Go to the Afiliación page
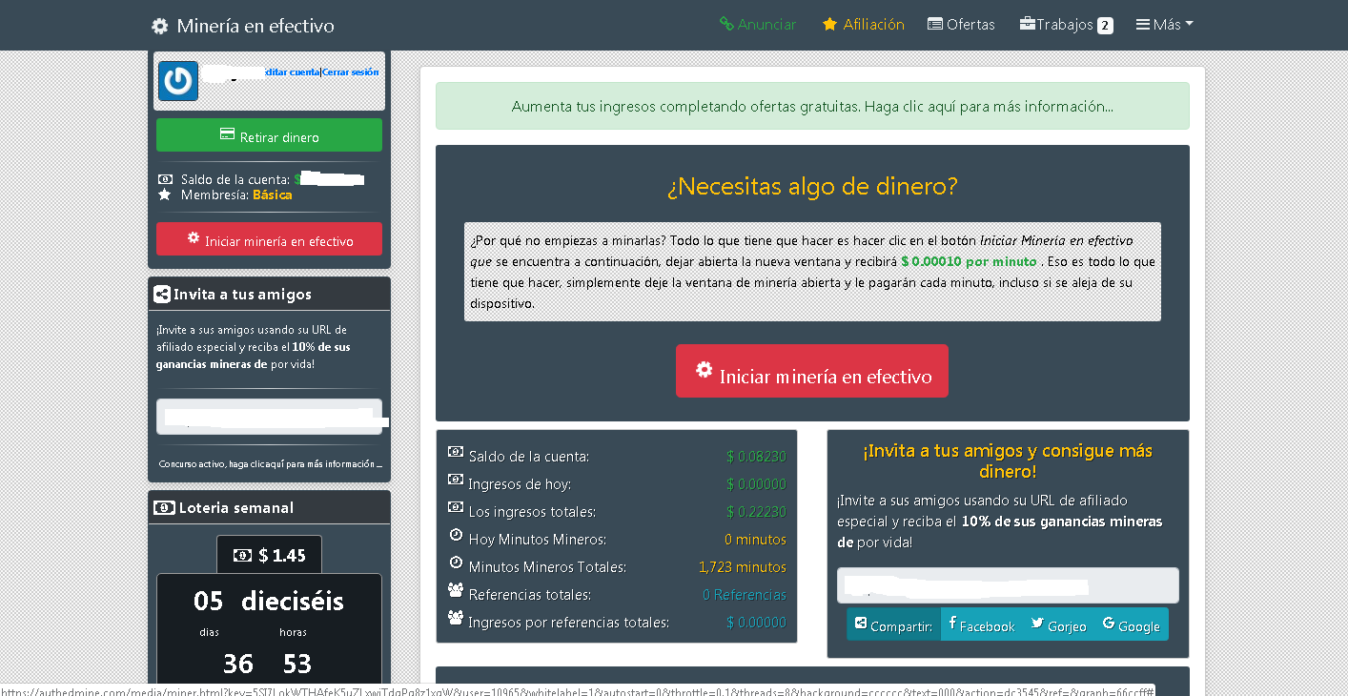Image resolution: width=1348 pixels, height=696 pixels. pos(864,25)
